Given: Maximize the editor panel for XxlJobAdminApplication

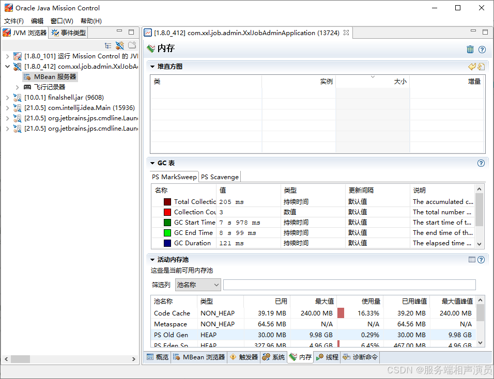Looking at the screenshot, I should coord(485,32).
